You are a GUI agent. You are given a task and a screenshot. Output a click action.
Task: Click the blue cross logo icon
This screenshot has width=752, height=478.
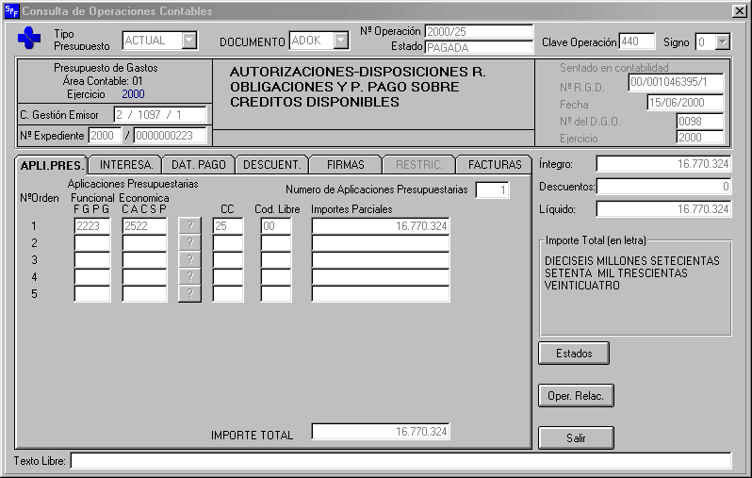click(x=30, y=40)
